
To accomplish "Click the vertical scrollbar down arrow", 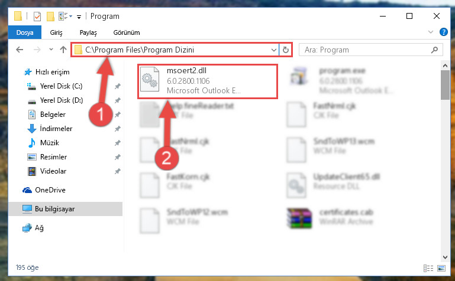I will (x=445, y=257).
